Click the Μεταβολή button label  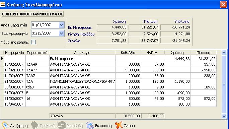pos(75,126)
